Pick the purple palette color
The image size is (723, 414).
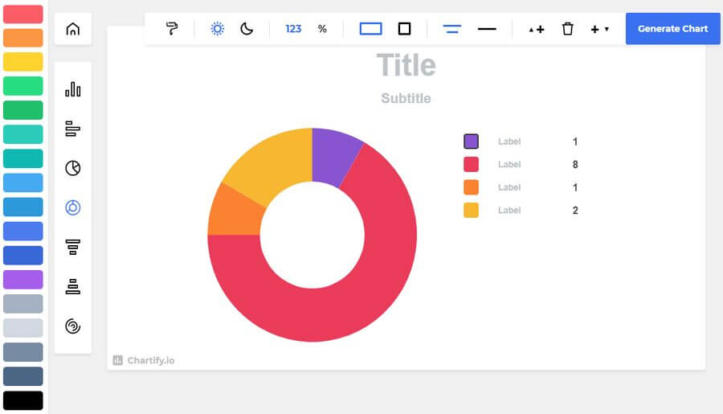coord(23,280)
